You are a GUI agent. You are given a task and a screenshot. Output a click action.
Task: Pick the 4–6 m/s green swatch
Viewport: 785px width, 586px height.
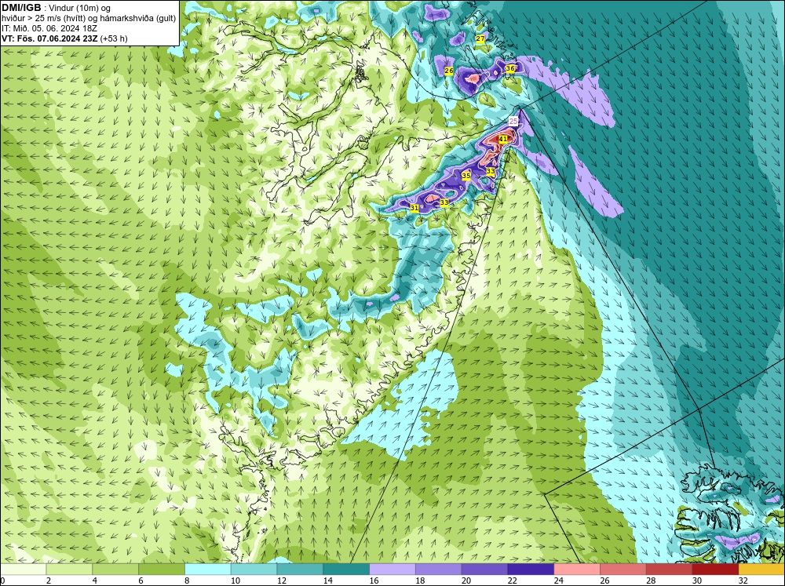click(x=115, y=569)
